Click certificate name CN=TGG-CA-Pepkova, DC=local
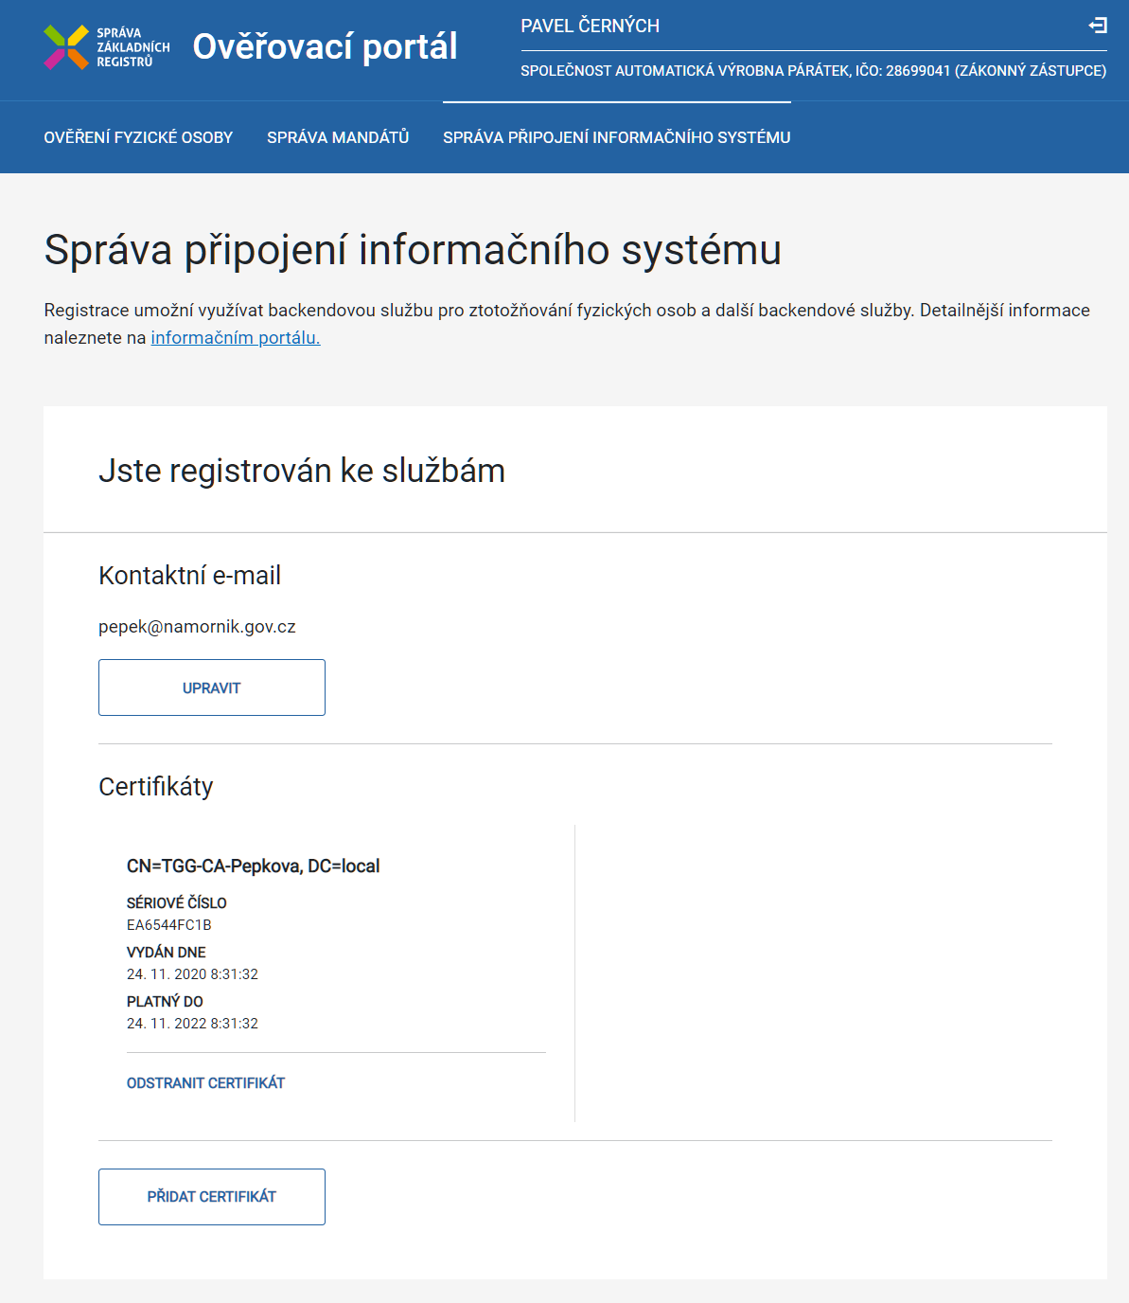Viewport: 1129px width, 1303px height. pos(253,866)
